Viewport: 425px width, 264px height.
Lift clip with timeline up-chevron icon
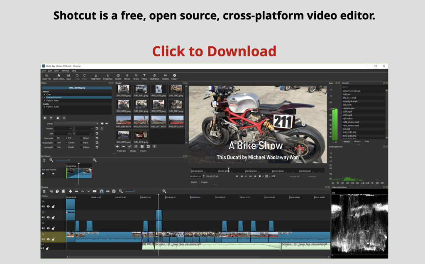[83, 191]
